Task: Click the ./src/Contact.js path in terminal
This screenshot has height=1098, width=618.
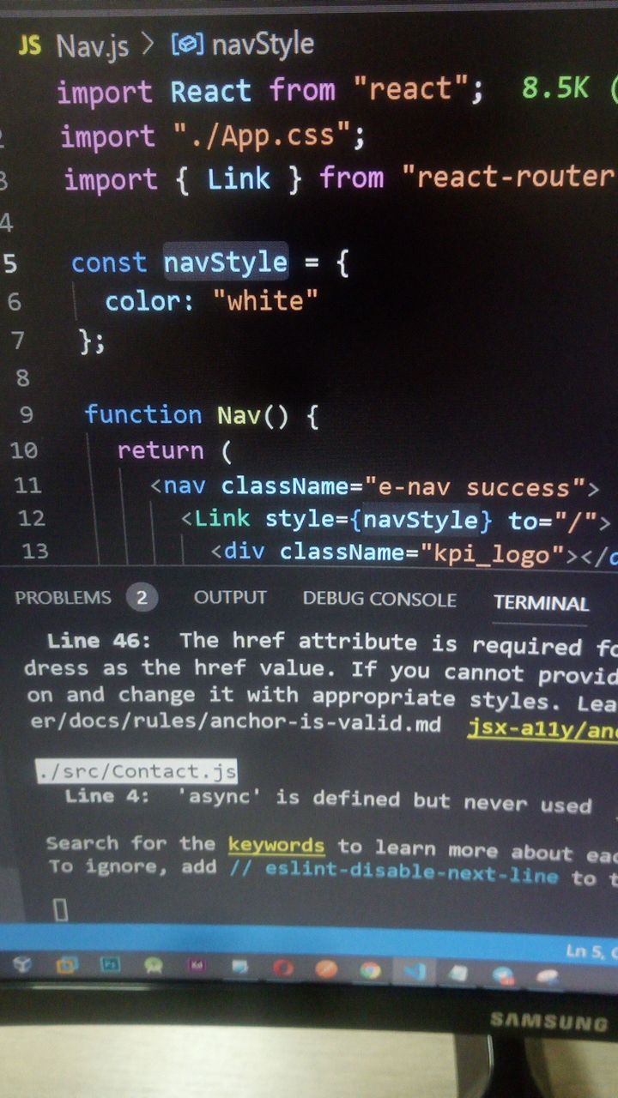Action: [136, 771]
